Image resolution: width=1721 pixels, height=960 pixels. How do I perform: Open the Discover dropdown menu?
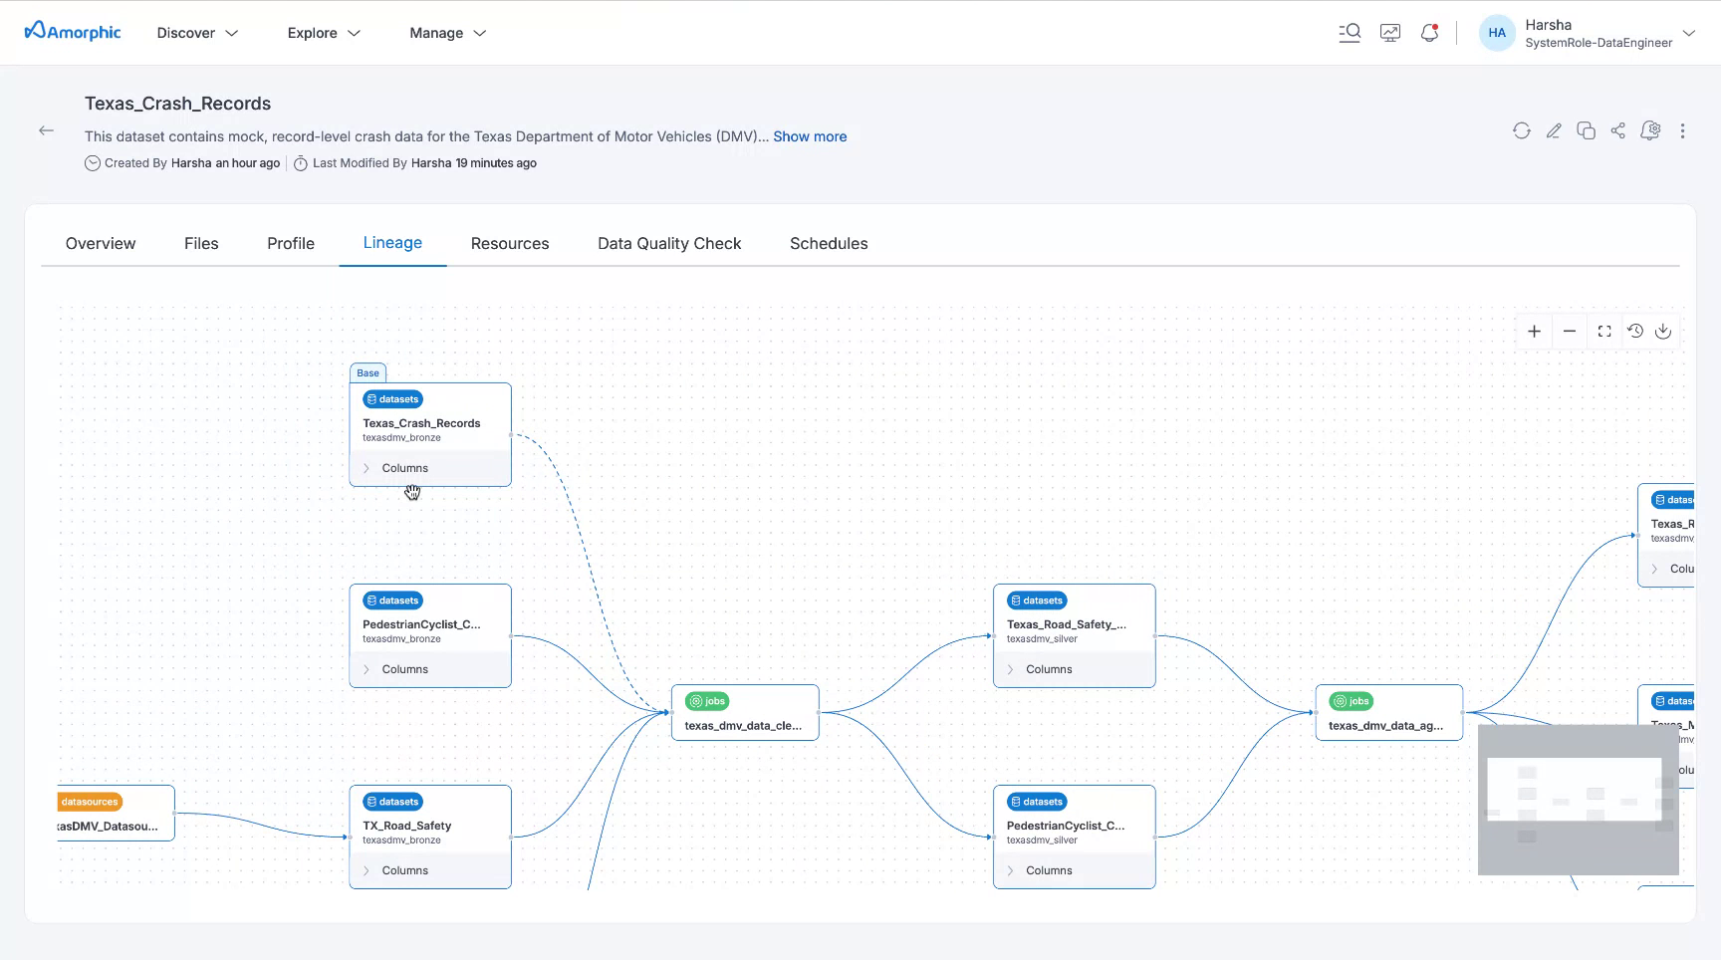pyautogui.click(x=197, y=33)
